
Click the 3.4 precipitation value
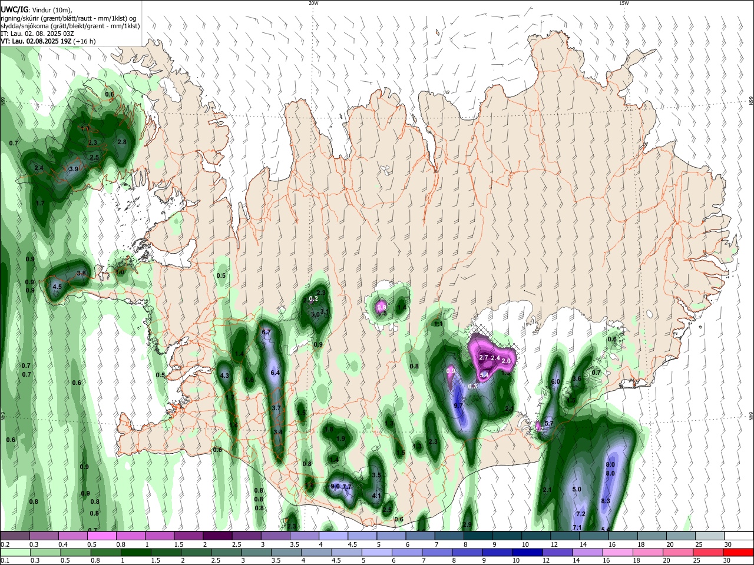pyautogui.click(x=279, y=432)
